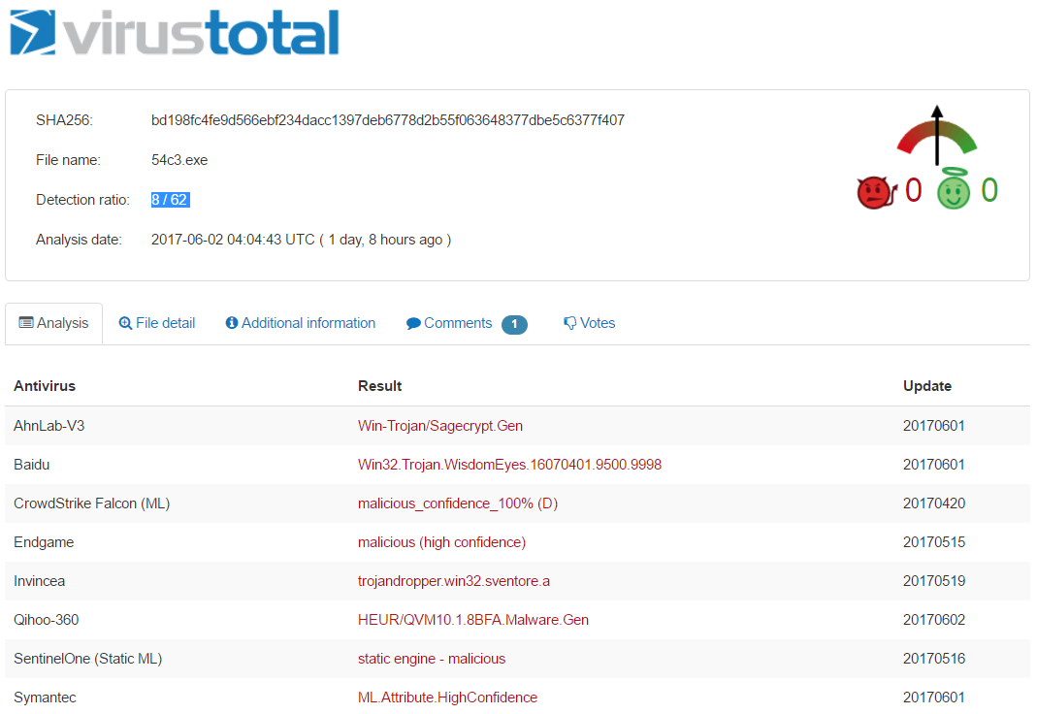Click the trojandropper.win32.sventore.a result

pos(454,581)
